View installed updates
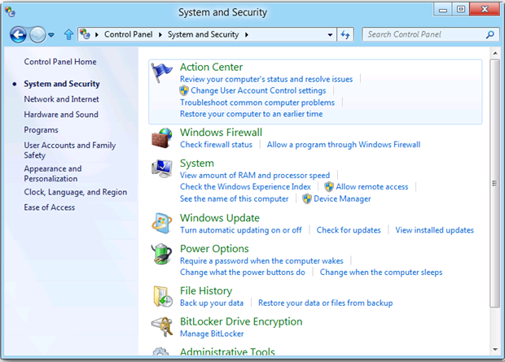 click(434, 230)
